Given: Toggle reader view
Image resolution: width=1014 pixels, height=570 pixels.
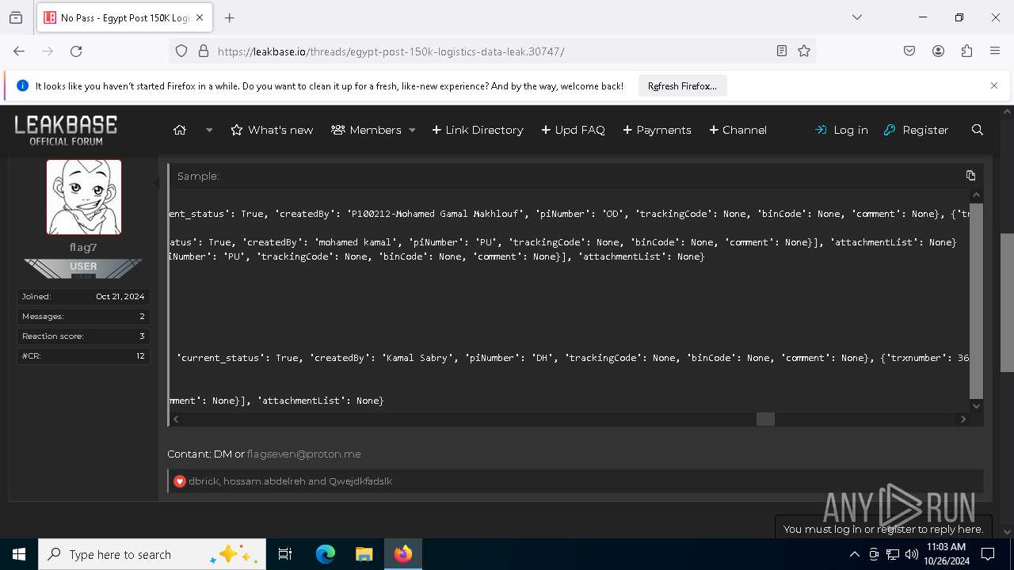Looking at the screenshot, I should point(782,51).
